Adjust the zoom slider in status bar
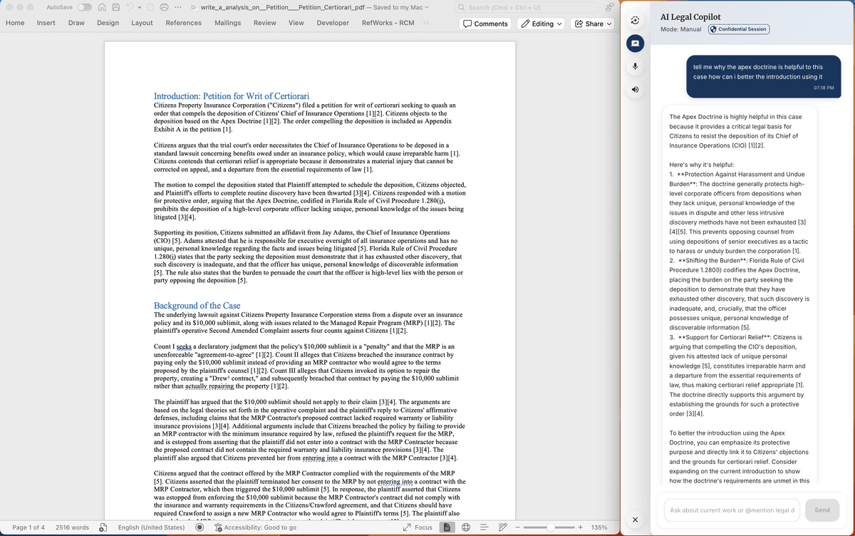Viewport: 855px width, 536px height. 551,527
